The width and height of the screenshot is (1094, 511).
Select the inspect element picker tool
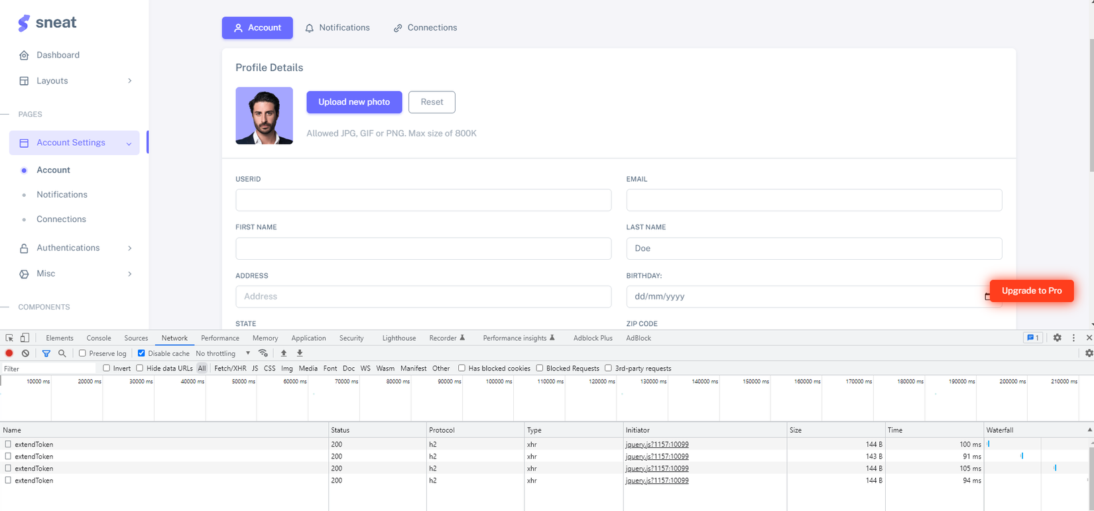pos(9,338)
